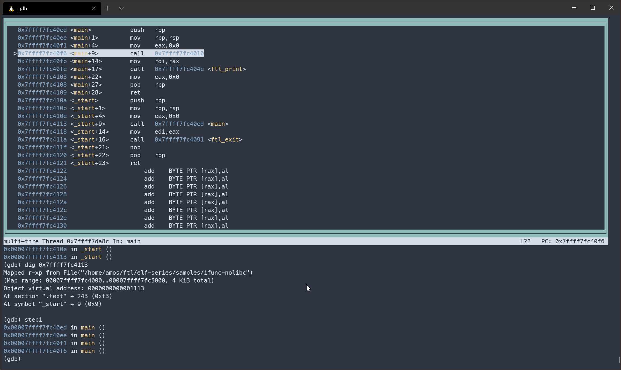This screenshot has height=370, width=621.
Task: Minimize the terminal window
Action: (574, 8)
